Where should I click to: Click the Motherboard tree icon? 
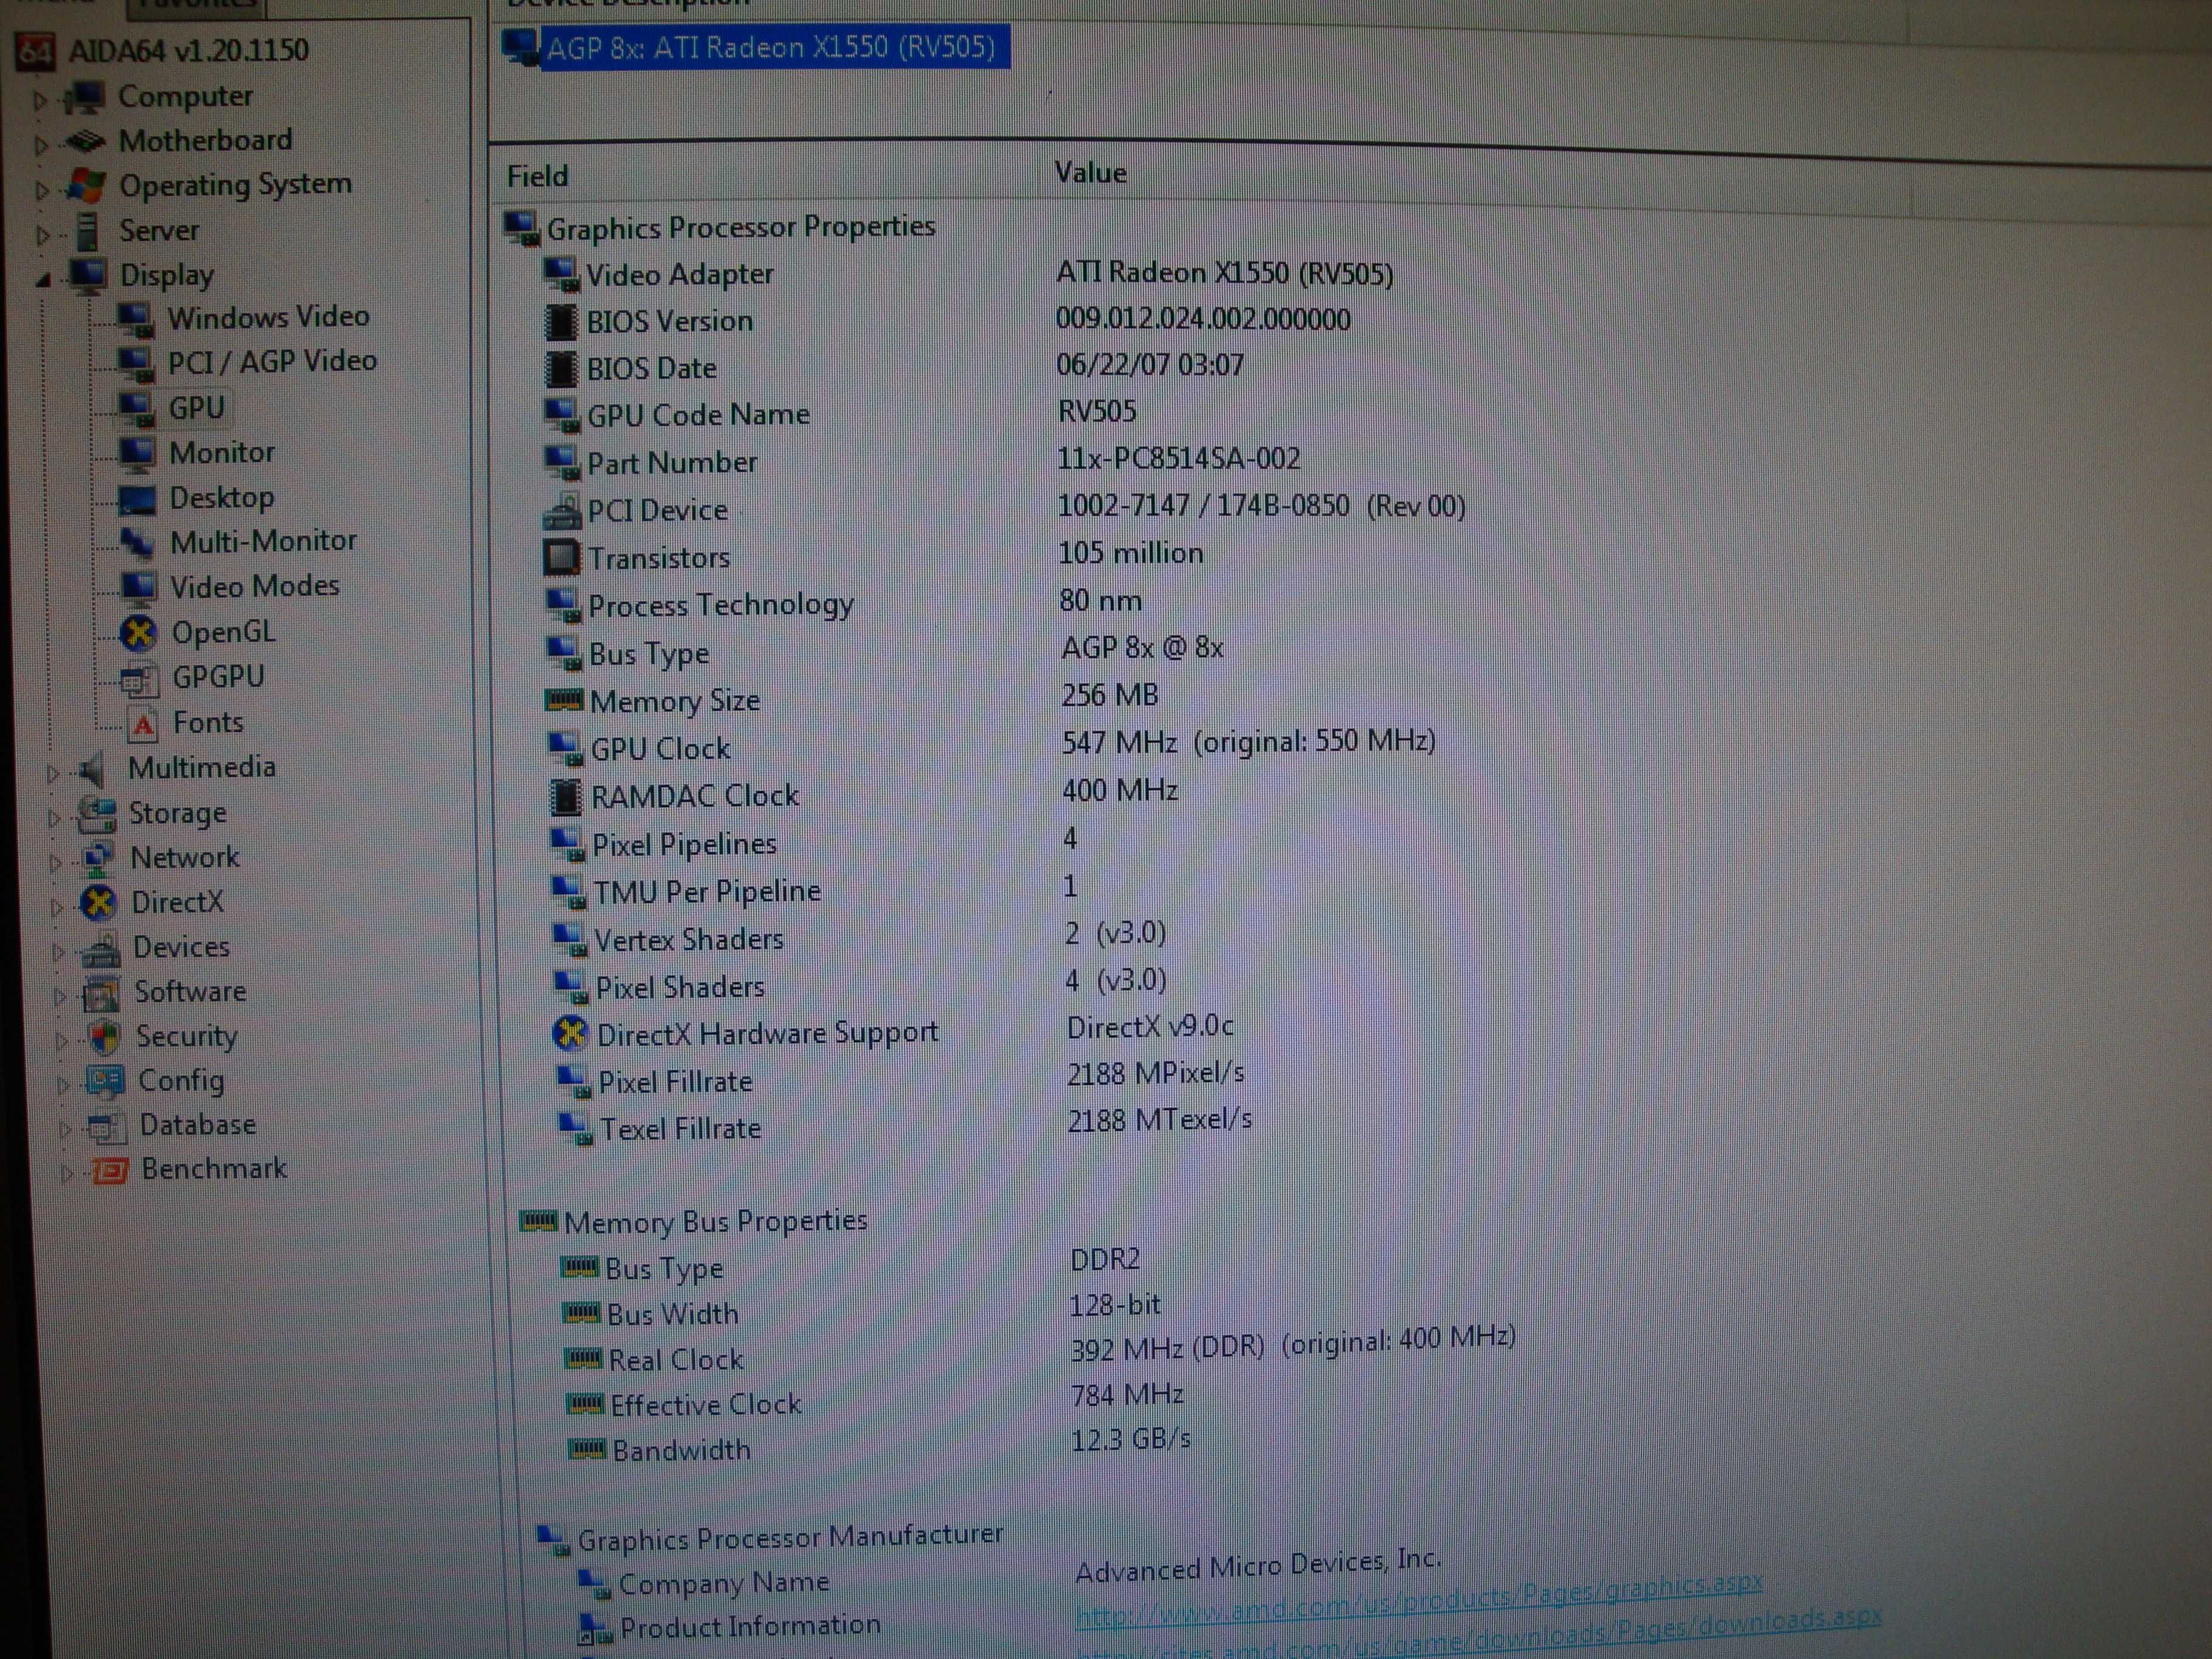(86, 142)
